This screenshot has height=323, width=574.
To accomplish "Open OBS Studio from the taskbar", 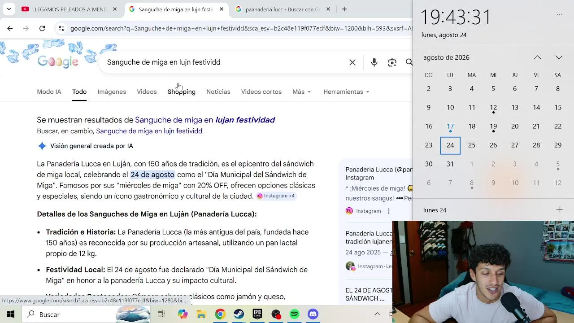I will point(276,314).
